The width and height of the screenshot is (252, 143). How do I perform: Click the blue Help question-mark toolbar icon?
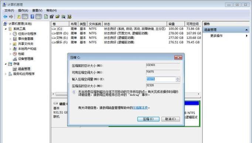click(x=32, y=17)
